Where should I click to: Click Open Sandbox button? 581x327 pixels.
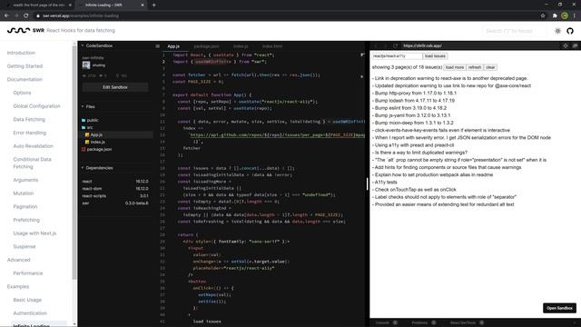pos(559,308)
